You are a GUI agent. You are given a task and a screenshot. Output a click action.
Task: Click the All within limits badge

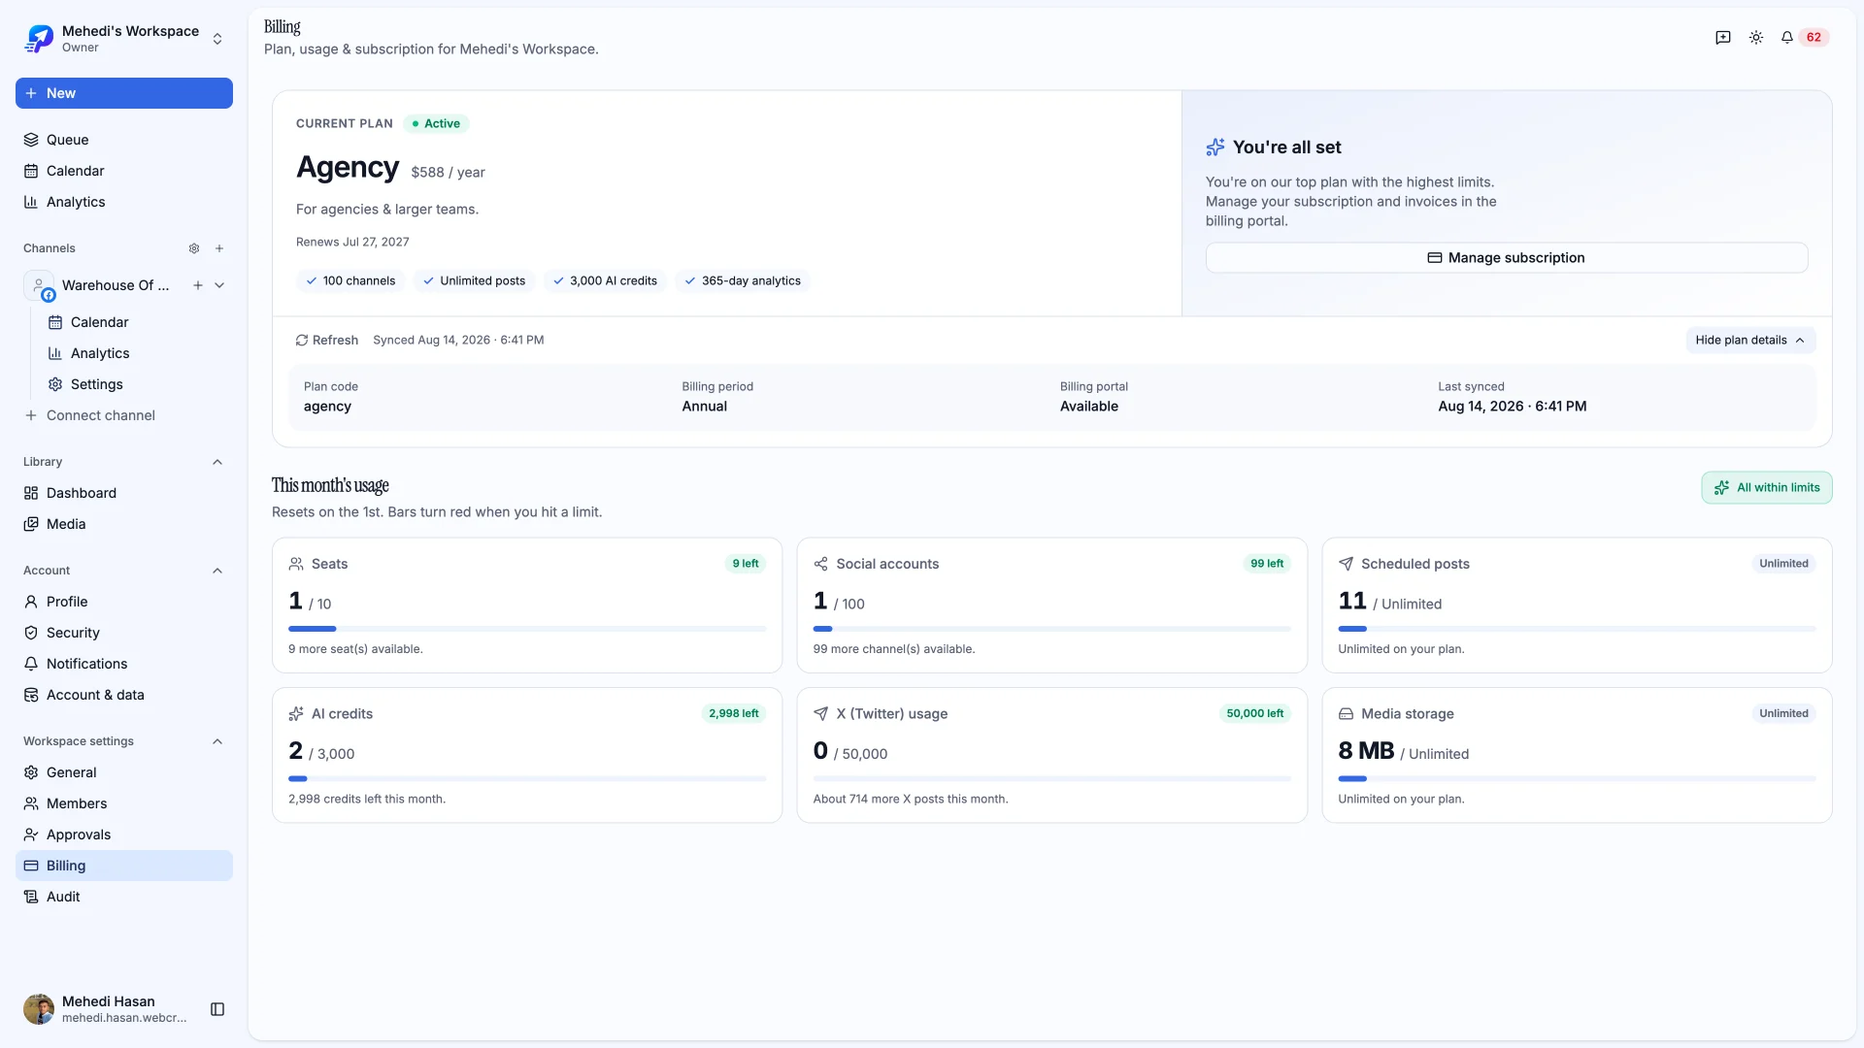[x=1767, y=488]
